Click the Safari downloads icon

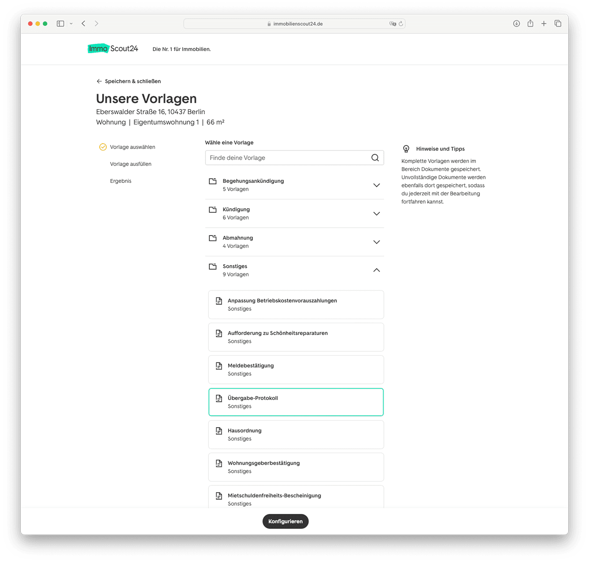coord(516,24)
